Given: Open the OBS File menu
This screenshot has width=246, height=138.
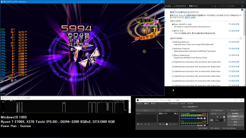Looking at the screenshot, I should click(x=139, y=104).
